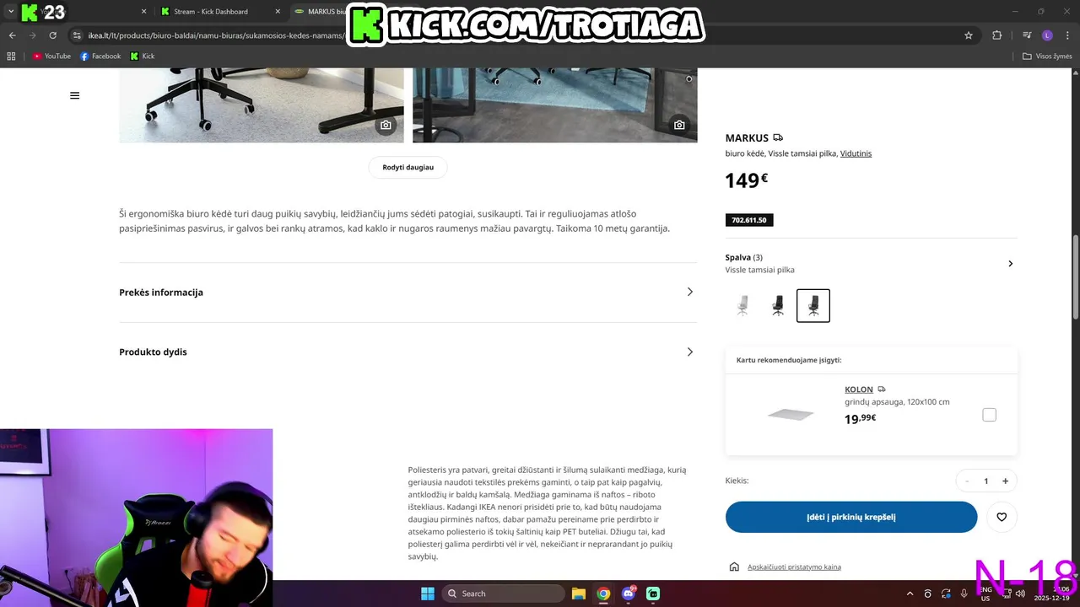Click the microphone tray icon

(964, 594)
